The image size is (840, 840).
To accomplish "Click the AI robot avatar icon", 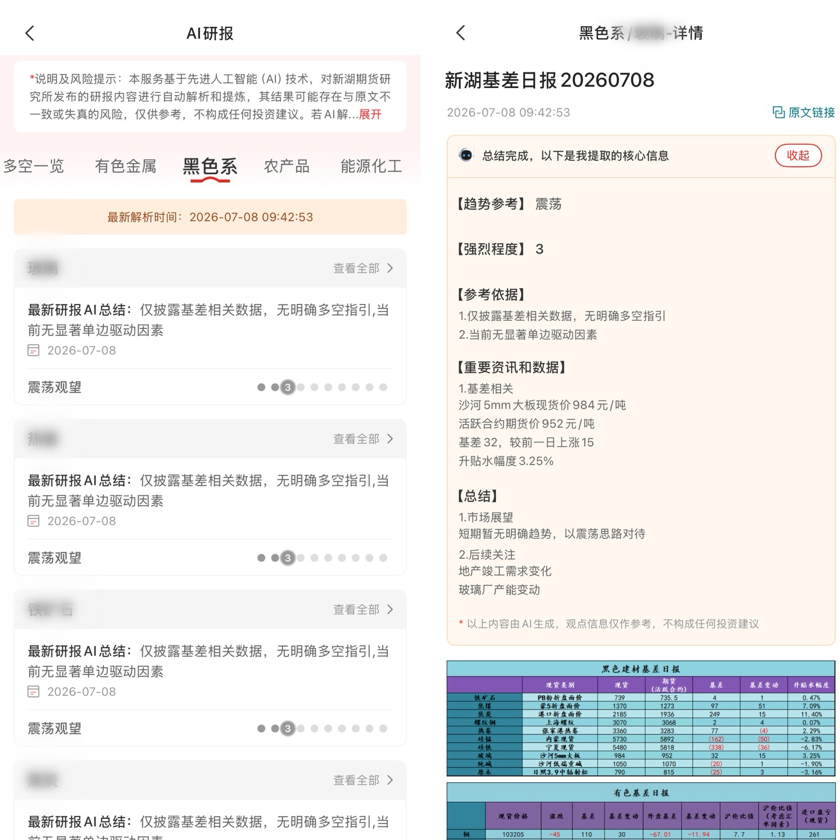I will click(466, 155).
